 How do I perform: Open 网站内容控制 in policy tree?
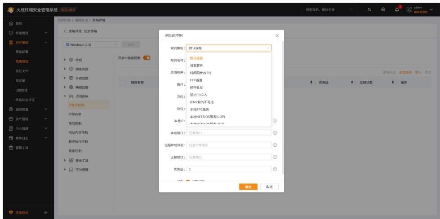click(78, 132)
